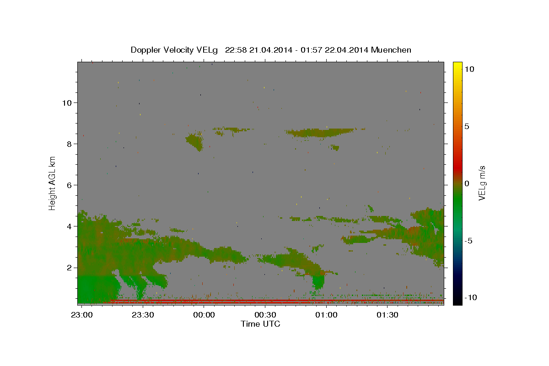Click the 23:30 time tick label
This screenshot has height=366, width=549.
(x=143, y=315)
